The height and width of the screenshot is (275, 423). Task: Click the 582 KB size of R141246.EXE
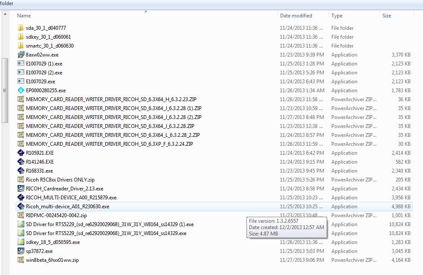(403, 162)
